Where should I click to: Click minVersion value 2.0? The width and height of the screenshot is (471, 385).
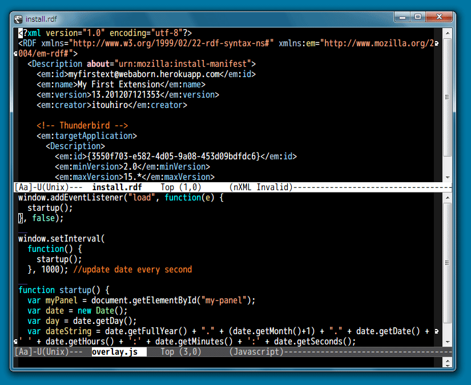130,166
